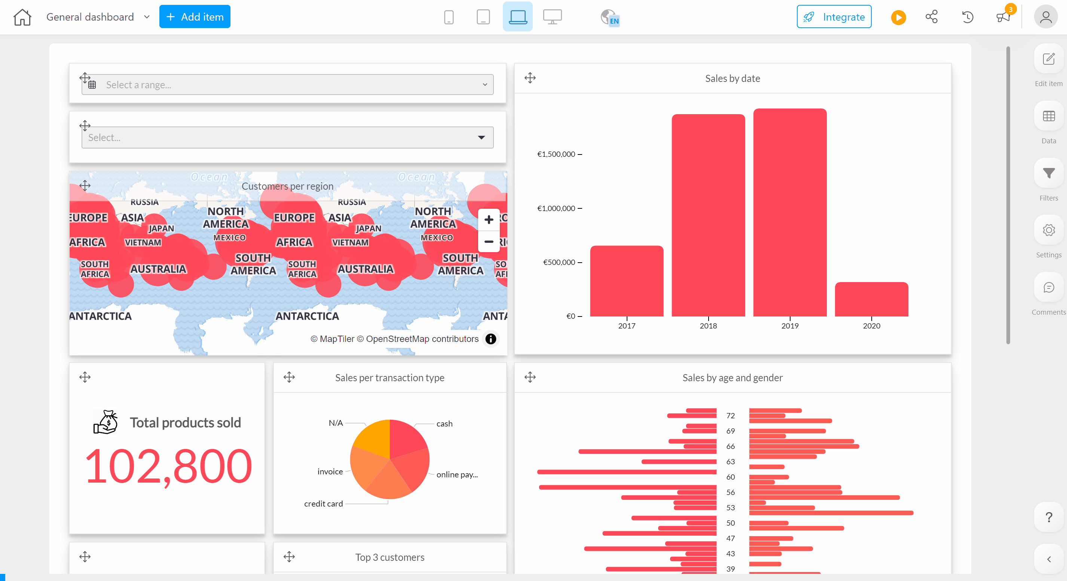Open the Comments side panel
The width and height of the screenshot is (1067, 581).
point(1048,288)
